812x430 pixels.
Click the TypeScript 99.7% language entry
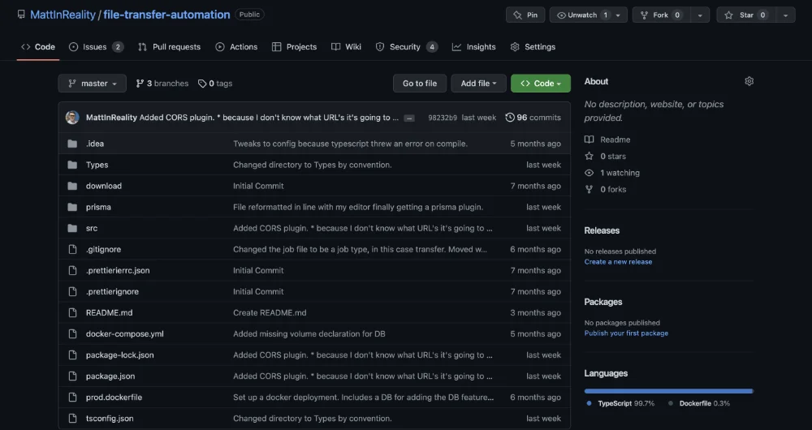click(621, 403)
